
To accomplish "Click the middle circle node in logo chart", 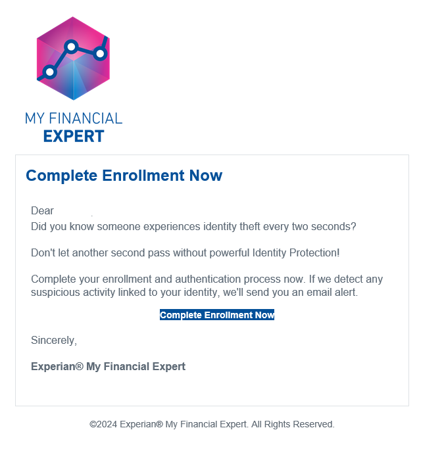I will (x=71, y=47).
